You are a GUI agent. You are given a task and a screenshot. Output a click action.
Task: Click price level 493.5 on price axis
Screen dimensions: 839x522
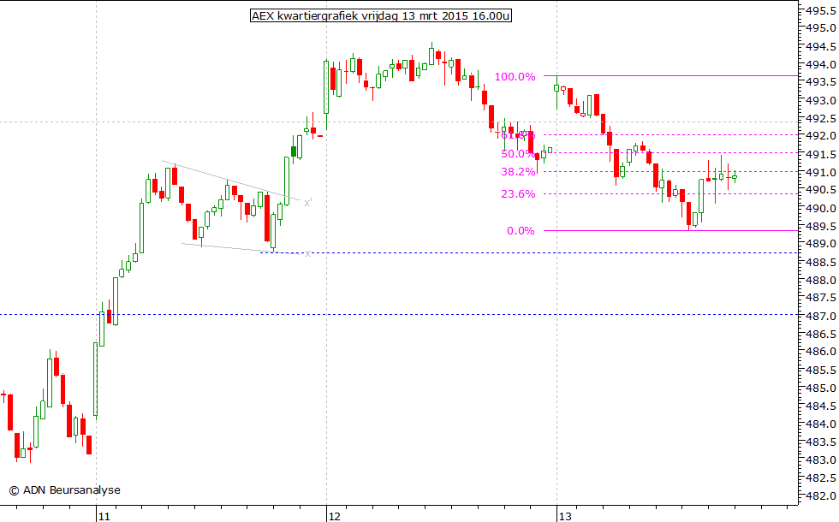click(821, 82)
